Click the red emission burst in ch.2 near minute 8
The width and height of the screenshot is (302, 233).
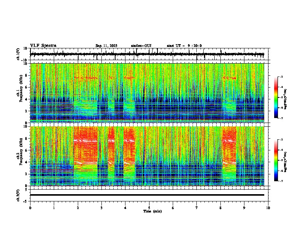coord(229,146)
